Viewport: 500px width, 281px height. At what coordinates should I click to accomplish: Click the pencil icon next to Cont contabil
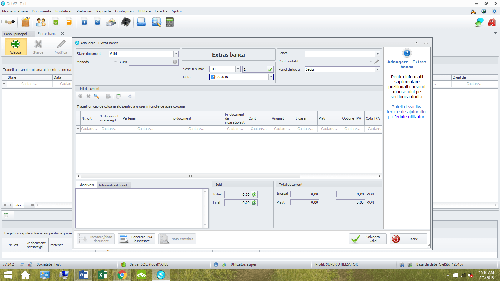point(377,62)
